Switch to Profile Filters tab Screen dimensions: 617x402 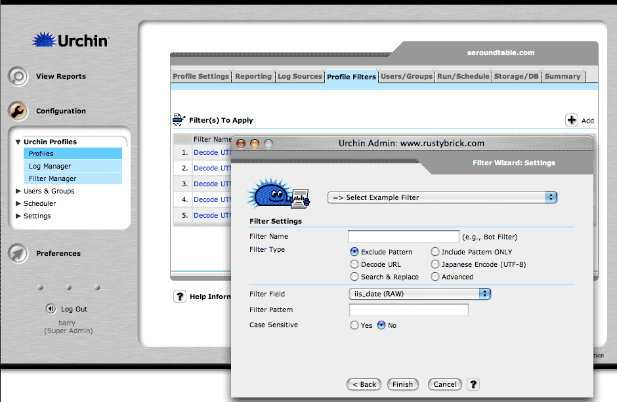(351, 77)
